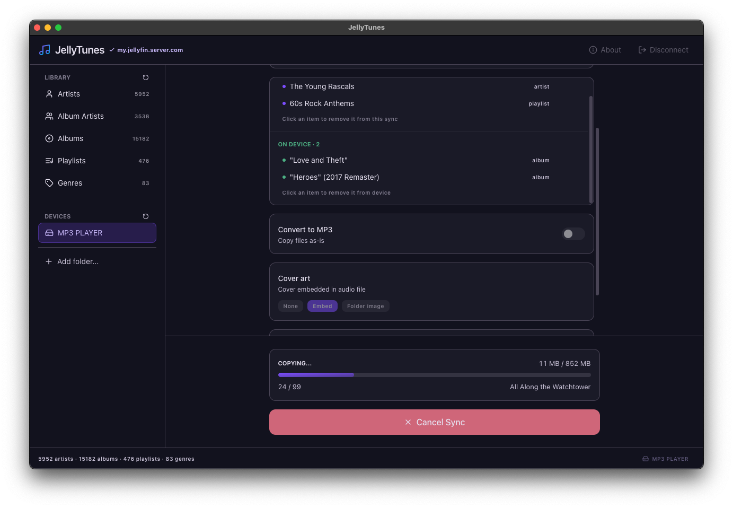Click the ON DEVICE · 2 heading
Image resolution: width=733 pixels, height=508 pixels.
click(x=299, y=144)
